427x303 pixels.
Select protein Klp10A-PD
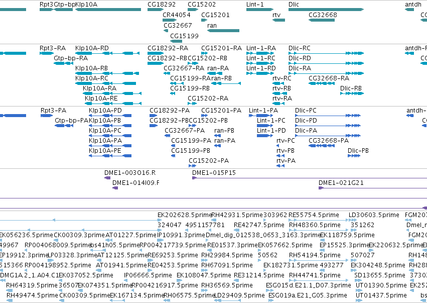click(x=110, y=116)
